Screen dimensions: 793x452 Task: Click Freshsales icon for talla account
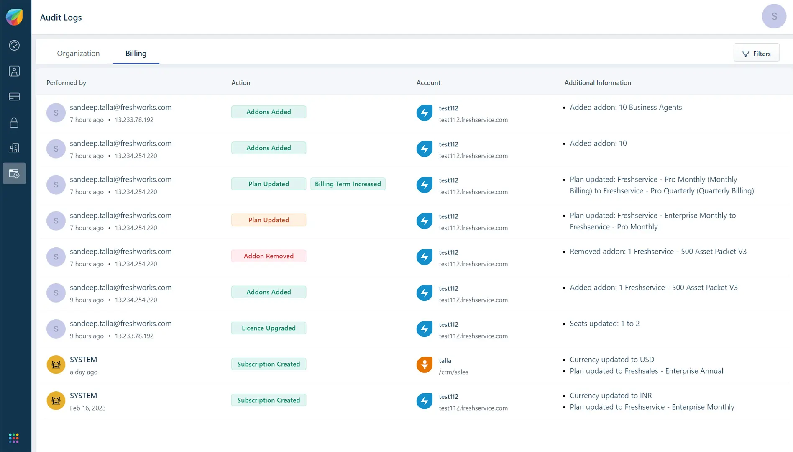(424, 365)
